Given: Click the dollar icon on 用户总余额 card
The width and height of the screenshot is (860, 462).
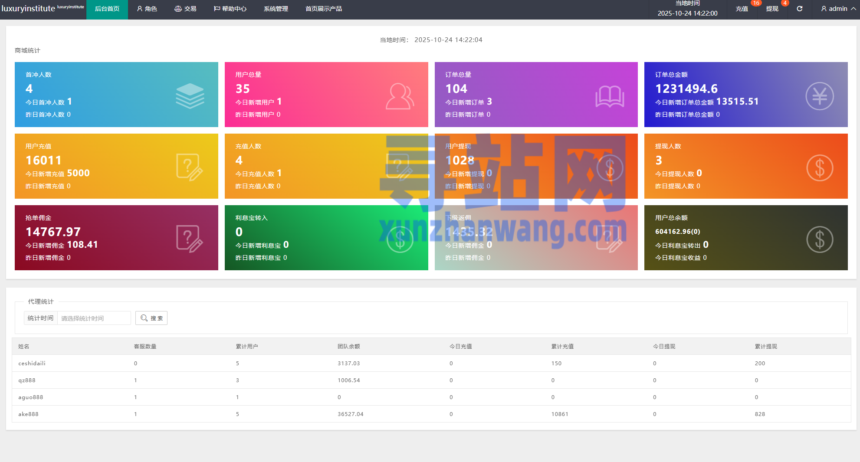Looking at the screenshot, I should (819, 239).
